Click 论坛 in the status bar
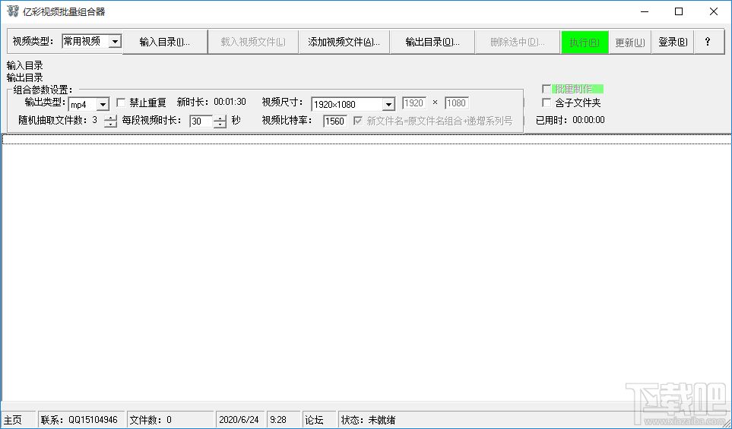732x429 pixels. click(x=314, y=420)
